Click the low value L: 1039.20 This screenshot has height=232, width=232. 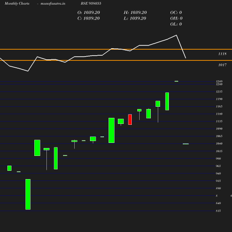coord(135,19)
